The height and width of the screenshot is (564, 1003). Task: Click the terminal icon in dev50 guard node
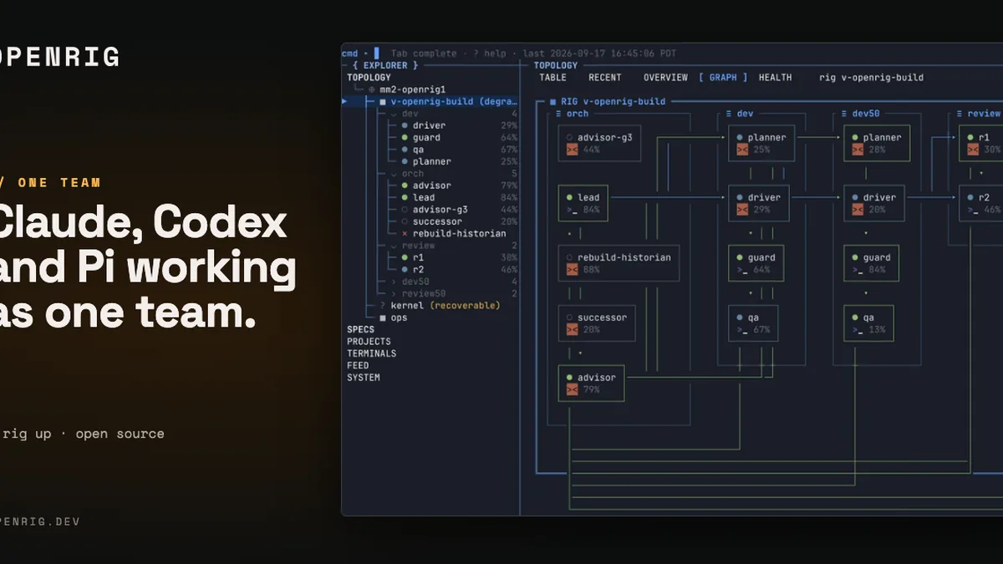pyautogui.click(x=858, y=270)
